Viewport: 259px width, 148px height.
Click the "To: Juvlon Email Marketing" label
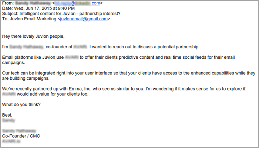[x=29, y=19]
